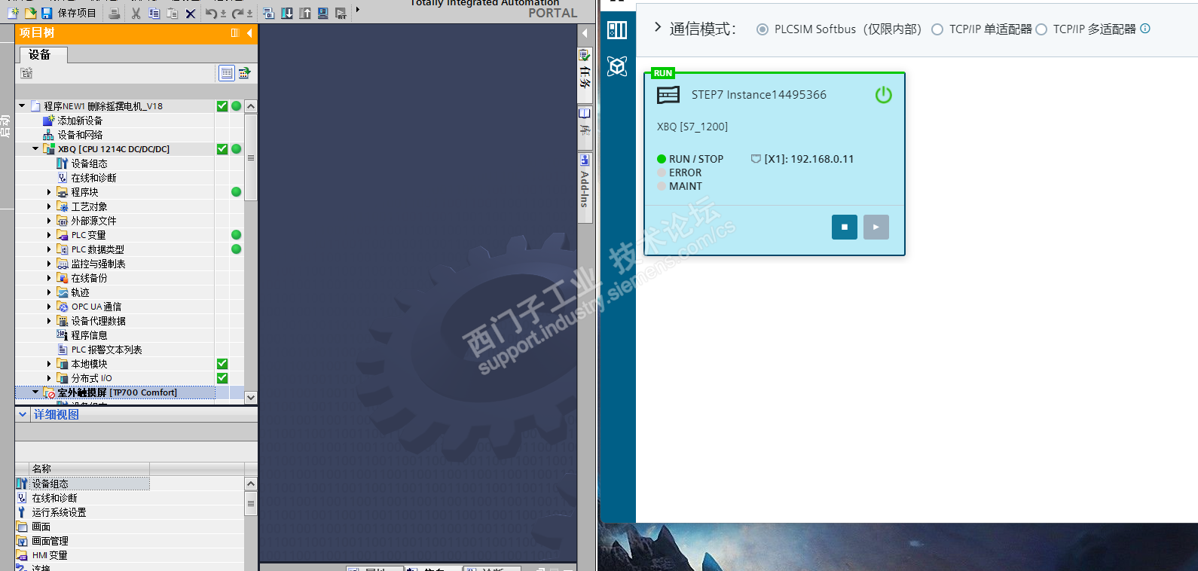The width and height of the screenshot is (1198, 571).
Task: Collapse the 程序NEW1 project root node
Action: [x=22, y=106]
